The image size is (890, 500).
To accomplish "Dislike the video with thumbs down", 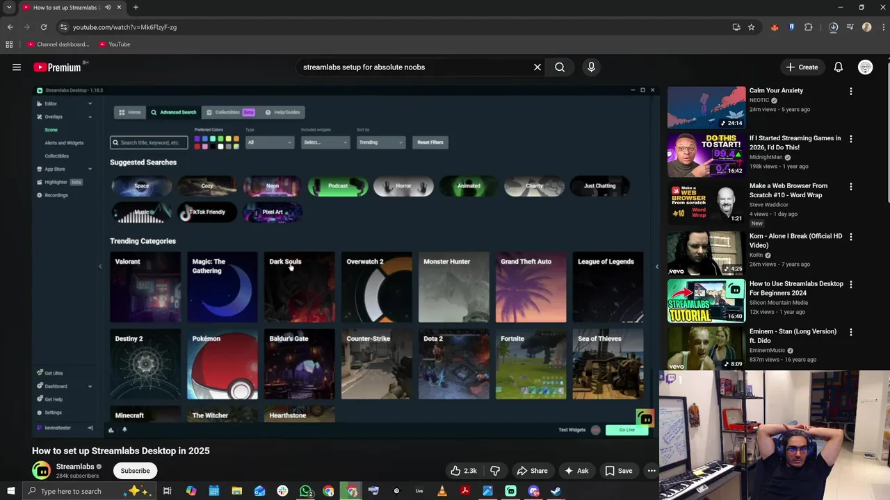I will (x=495, y=471).
